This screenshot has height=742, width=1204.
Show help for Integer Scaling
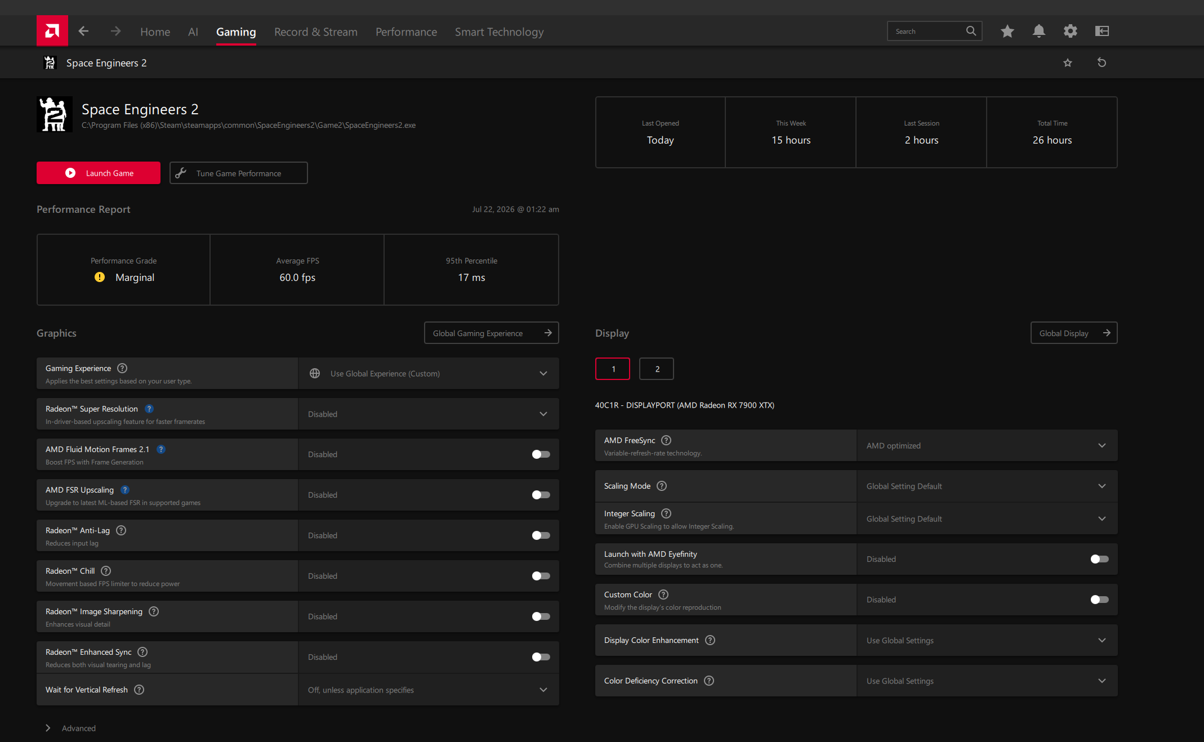pyautogui.click(x=666, y=513)
